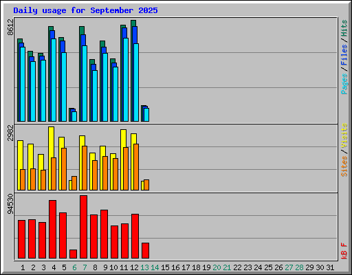Select the red KB bar for day 1

21,239
